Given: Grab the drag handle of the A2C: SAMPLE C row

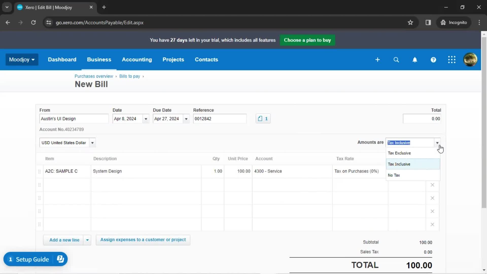Looking at the screenshot, I should tap(39, 172).
